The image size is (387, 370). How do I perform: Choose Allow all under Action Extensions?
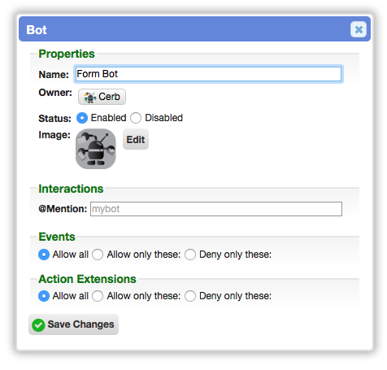[44, 296]
